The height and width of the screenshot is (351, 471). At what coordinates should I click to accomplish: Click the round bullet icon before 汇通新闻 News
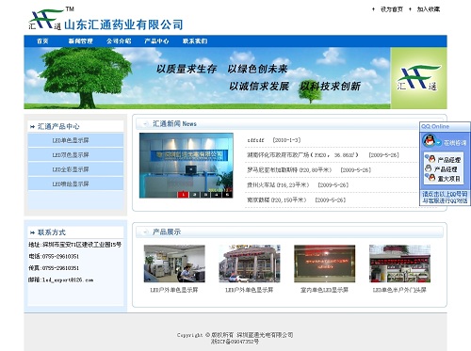pyautogui.click(x=145, y=124)
